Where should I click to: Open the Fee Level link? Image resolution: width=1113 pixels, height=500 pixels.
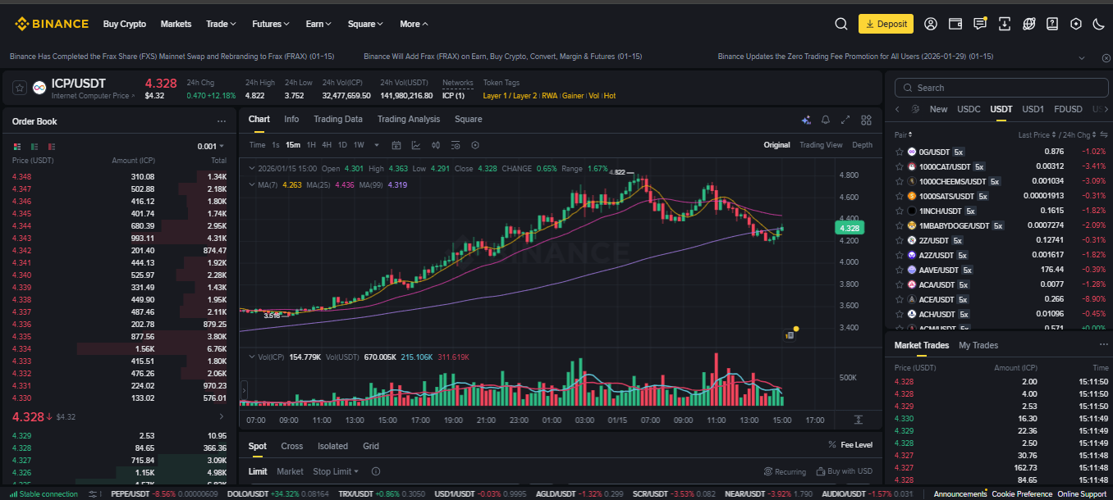click(x=850, y=445)
